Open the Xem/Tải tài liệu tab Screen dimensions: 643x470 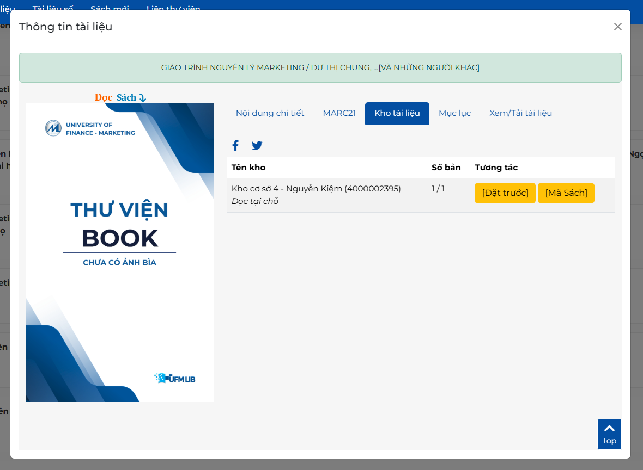(x=520, y=113)
